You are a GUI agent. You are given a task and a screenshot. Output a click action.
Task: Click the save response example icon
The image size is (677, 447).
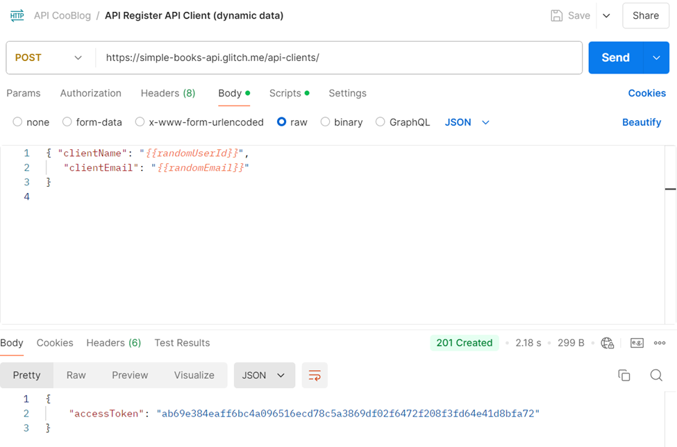[637, 343]
